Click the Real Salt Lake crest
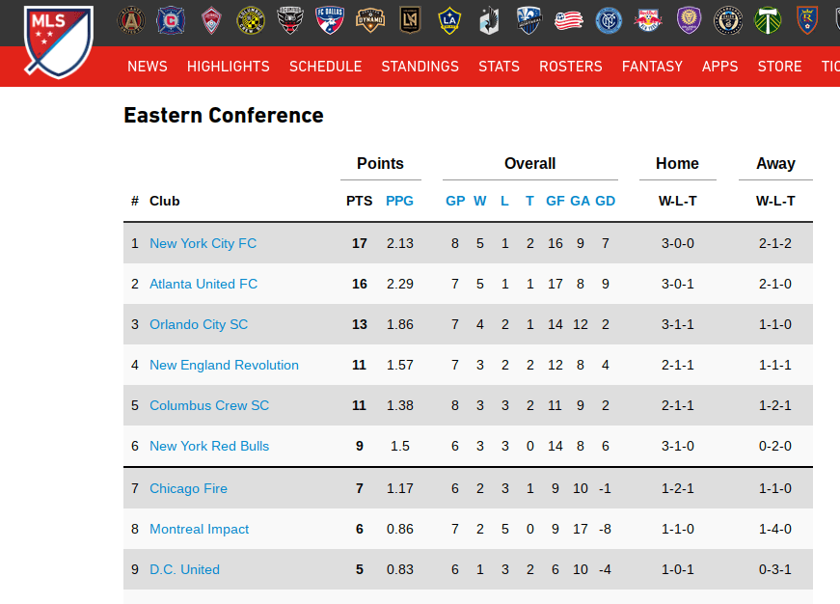Viewport: 840px width, 604px height. 808,20
